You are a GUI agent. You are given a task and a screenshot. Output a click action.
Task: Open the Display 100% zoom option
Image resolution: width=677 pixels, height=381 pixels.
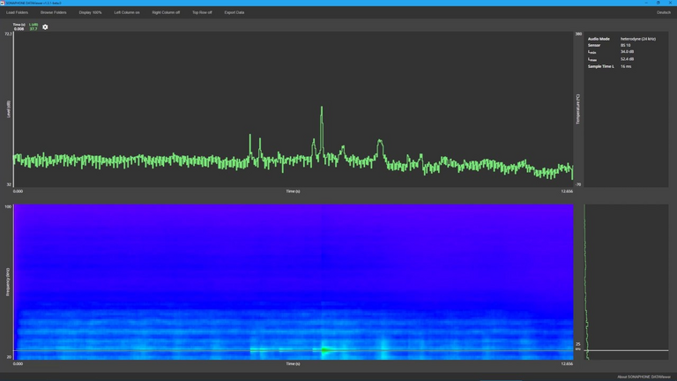pyautogui.click(x=90, y=12)
